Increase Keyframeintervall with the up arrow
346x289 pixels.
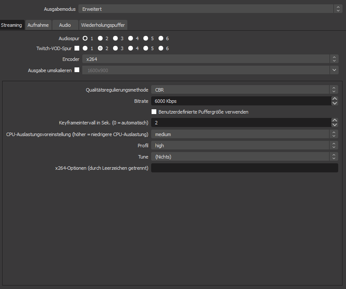335,120
